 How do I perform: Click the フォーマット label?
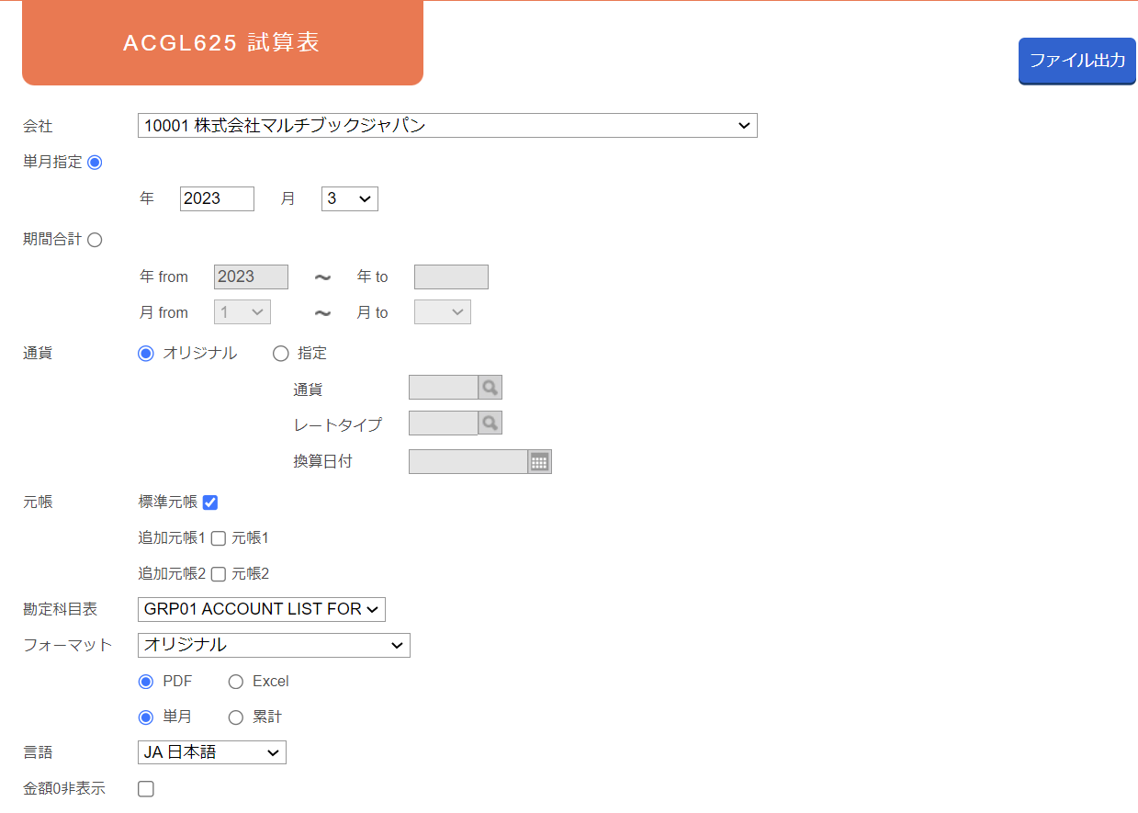pos(67,645)
